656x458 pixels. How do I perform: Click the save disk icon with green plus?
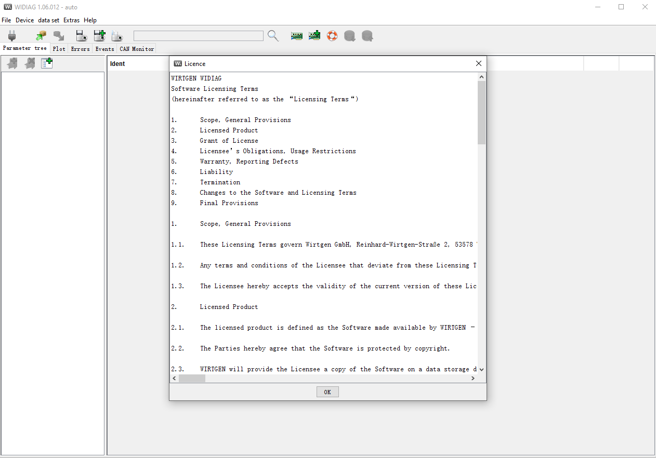(x=99, y=36)
